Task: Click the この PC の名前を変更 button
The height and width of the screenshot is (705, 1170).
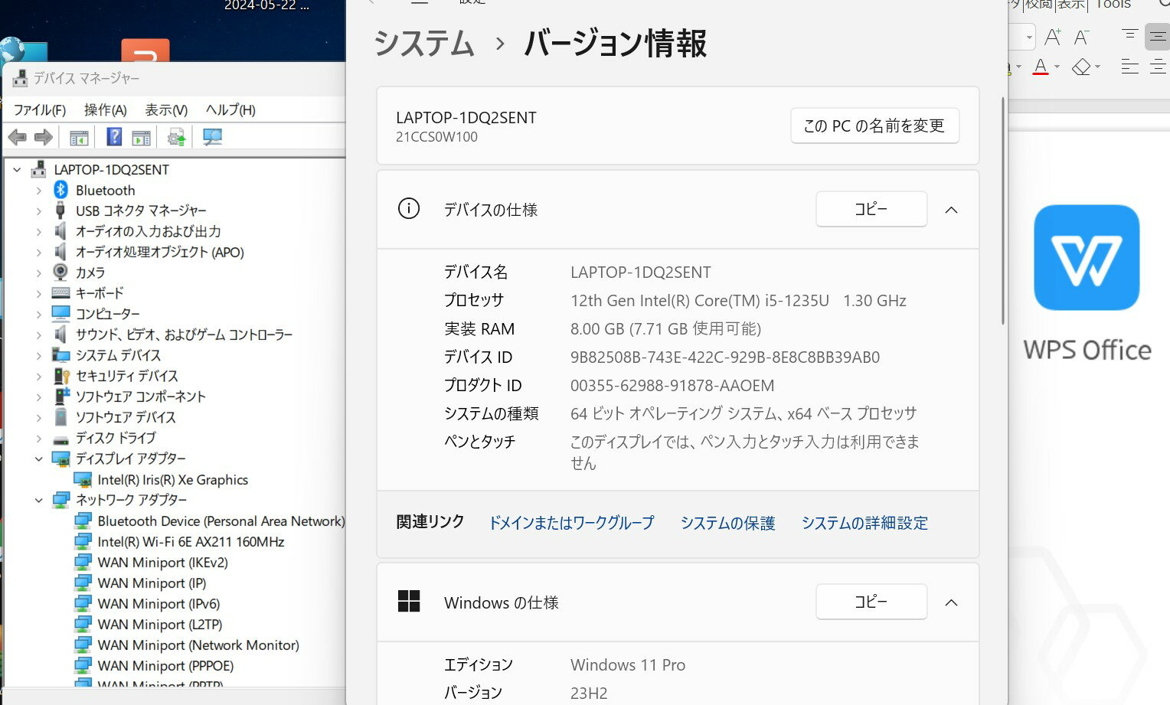Action: pyautogui.click(x=874, y=126)
